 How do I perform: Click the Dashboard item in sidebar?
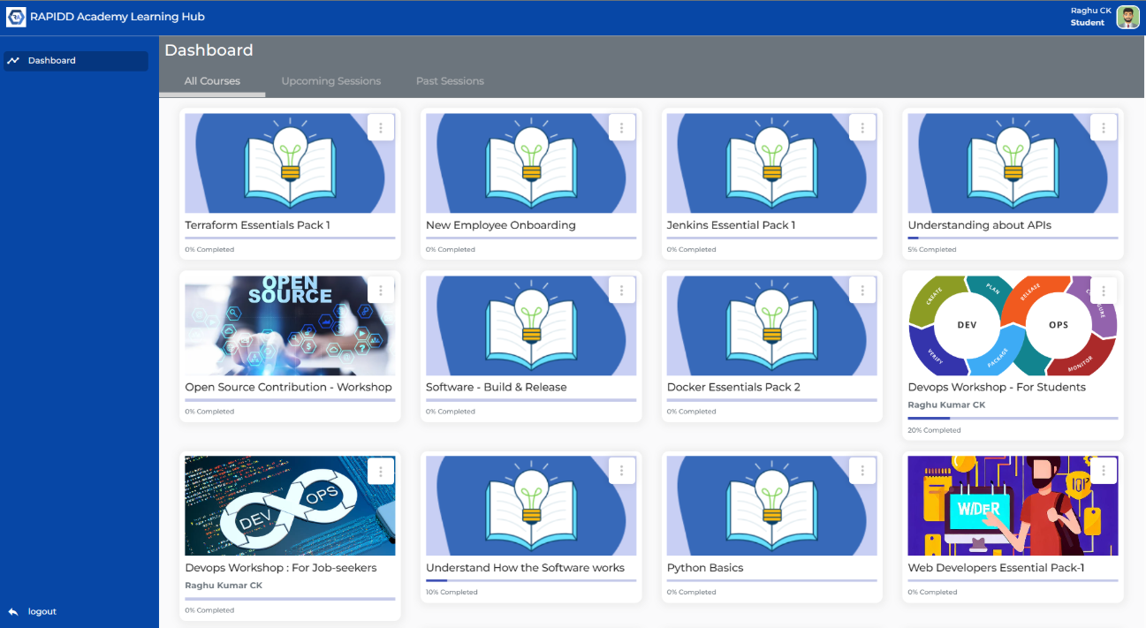pos(52,61)
